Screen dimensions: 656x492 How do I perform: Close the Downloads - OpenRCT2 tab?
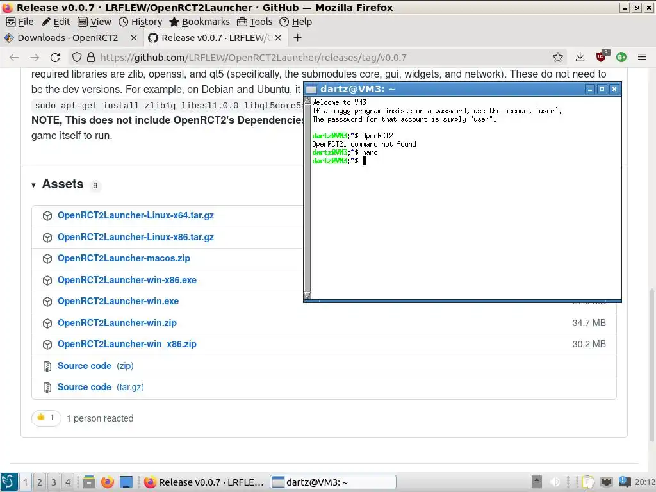pos(133,38)
